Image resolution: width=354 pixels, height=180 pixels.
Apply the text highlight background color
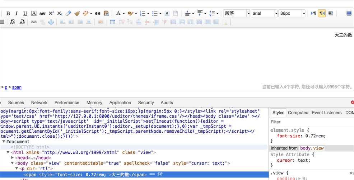click(x=130, y=14)
